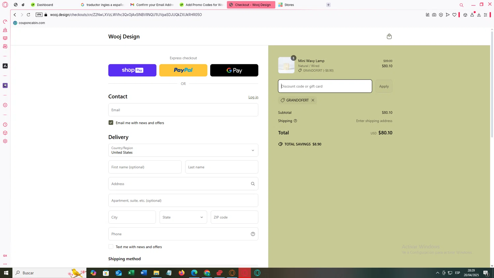Viewport: 494px width, 278px height.
Task: Focus the Last name field
Action: [x=222, y=167]
